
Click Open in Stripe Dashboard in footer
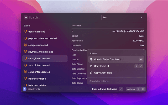point(104,89)
